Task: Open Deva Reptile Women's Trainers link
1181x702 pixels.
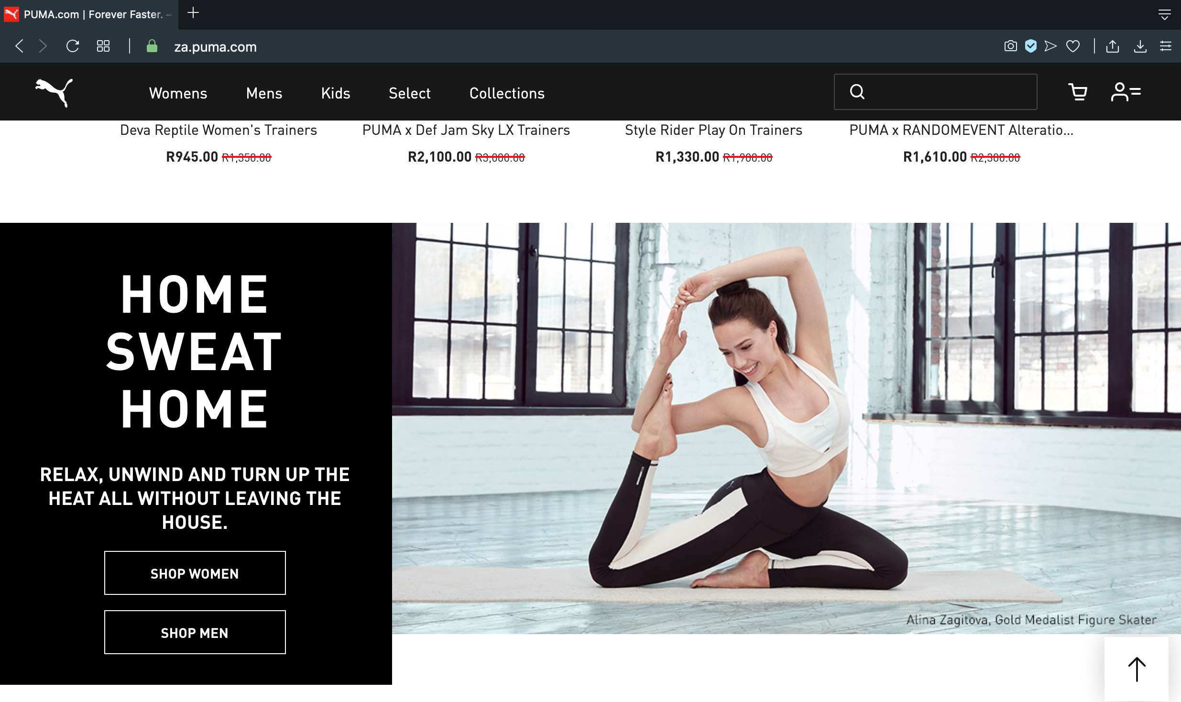Action: [219, 130]
